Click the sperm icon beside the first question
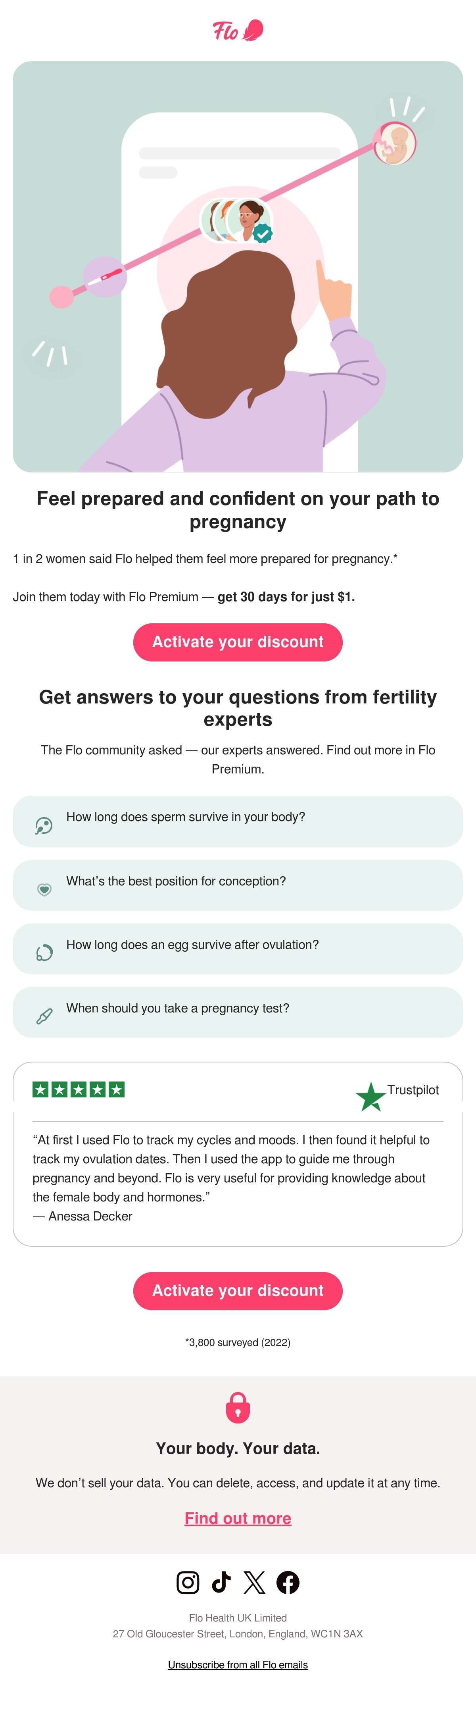 [44, 825]
